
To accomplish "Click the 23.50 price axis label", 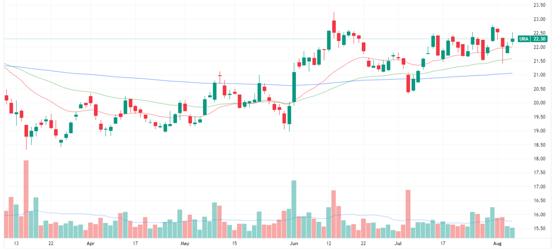I will coord(538,5).
